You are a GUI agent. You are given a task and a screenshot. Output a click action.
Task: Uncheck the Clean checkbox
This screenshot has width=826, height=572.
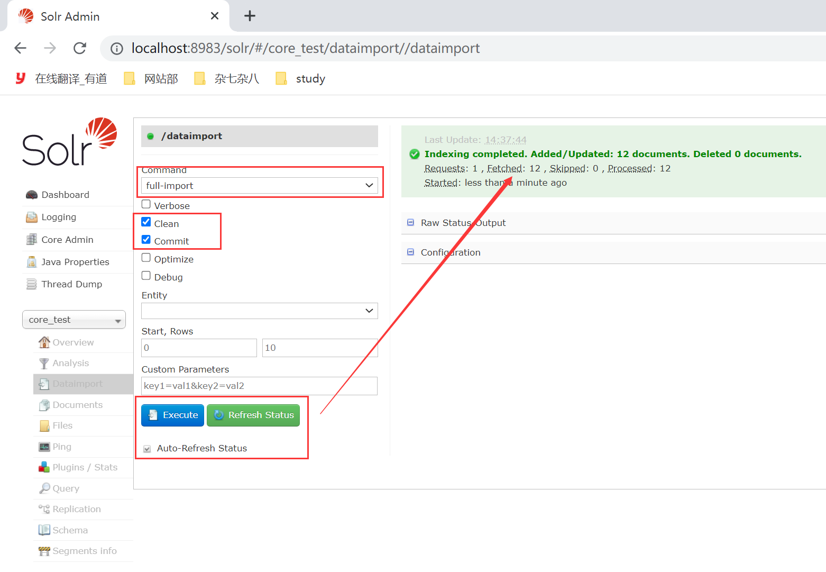146,222
